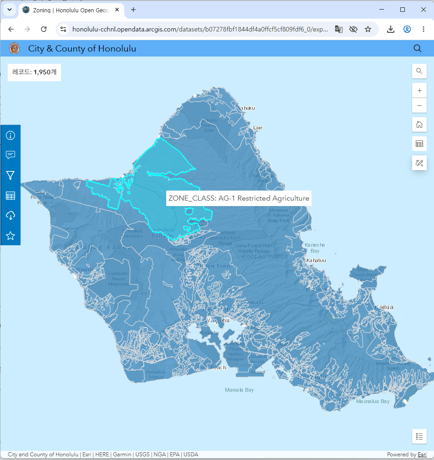
Task: Open the cloud download icon in sidebar
Action: [10, 216]
